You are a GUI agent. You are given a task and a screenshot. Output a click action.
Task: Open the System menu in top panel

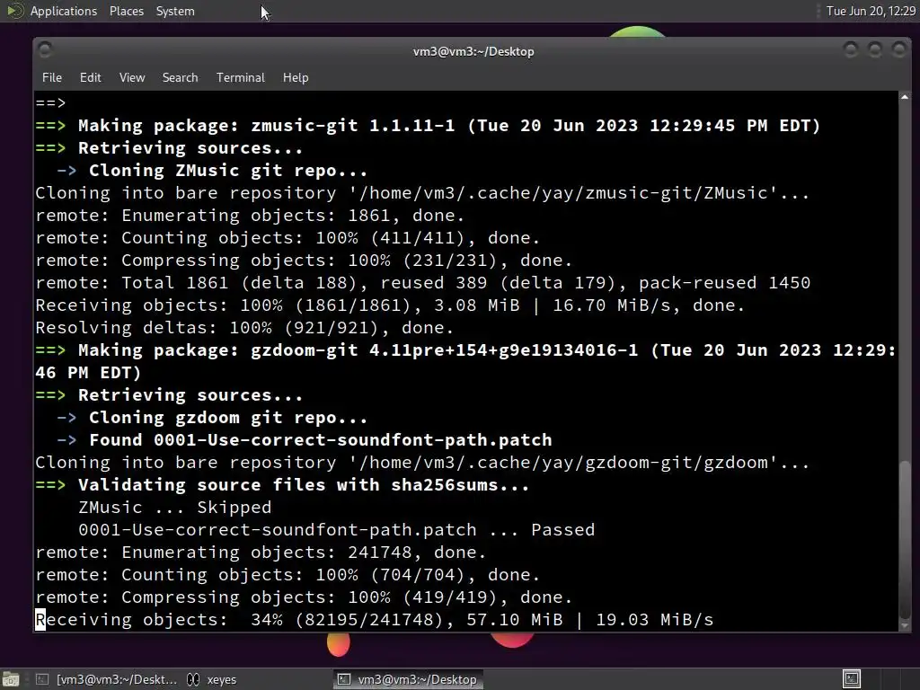coord(175,11)
